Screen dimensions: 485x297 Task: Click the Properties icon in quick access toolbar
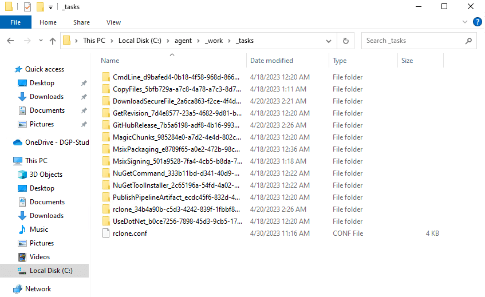click(x=27, y=7)
